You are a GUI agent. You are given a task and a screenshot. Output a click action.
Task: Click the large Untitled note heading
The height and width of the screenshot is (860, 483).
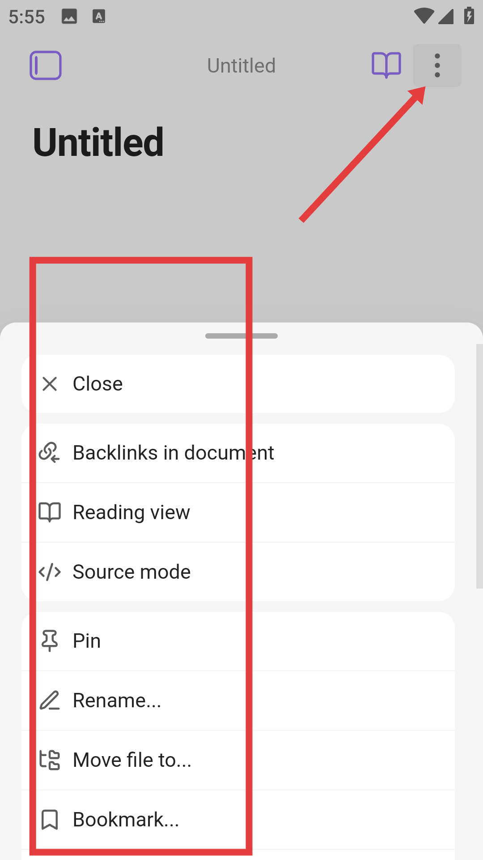click(98, 142)
